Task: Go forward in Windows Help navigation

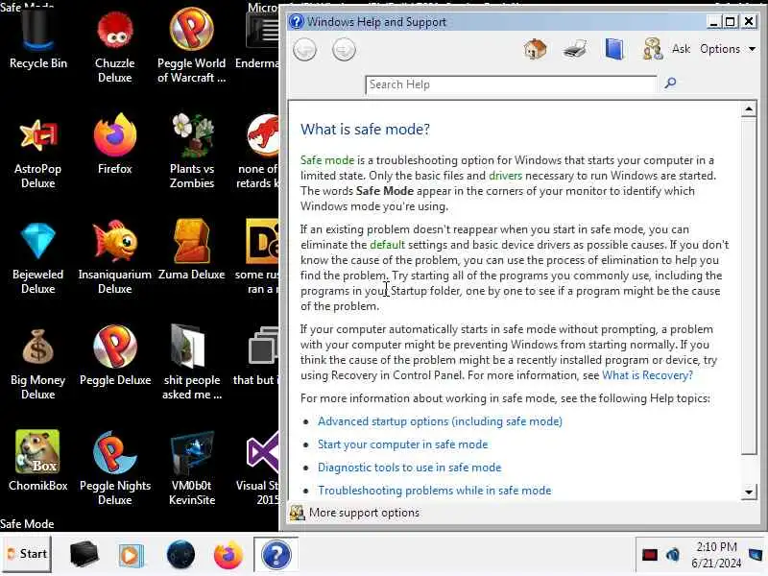Action: tap(344, 50)
